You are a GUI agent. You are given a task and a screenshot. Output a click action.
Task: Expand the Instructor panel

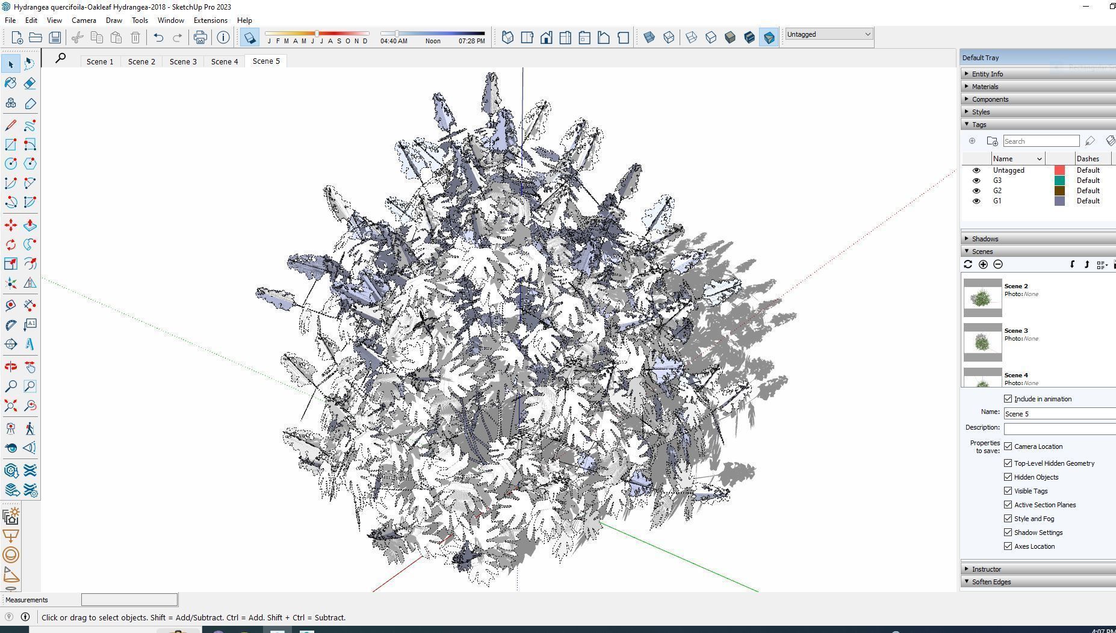coord(1038,569)
